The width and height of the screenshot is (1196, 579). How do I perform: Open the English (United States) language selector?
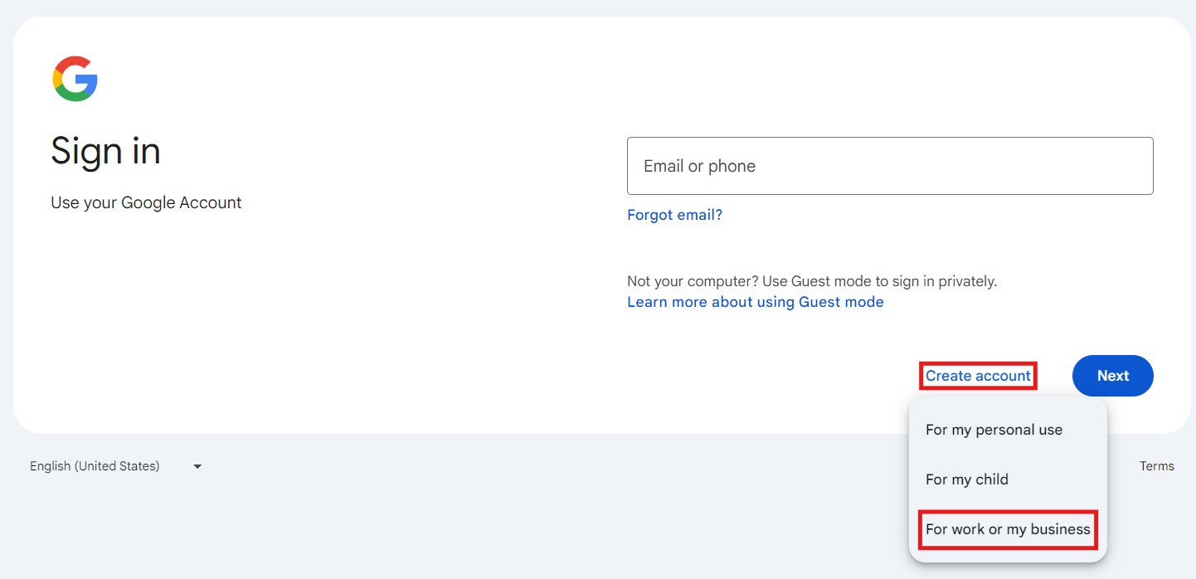(x=95, y=466)
